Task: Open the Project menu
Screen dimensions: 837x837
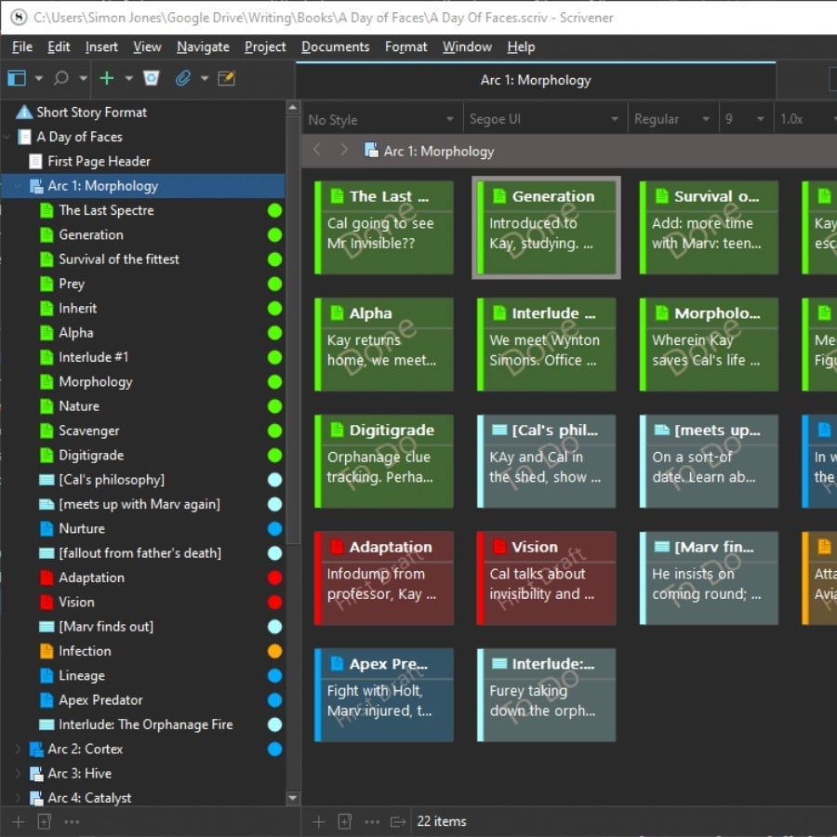Action: (x=265, y=46)
